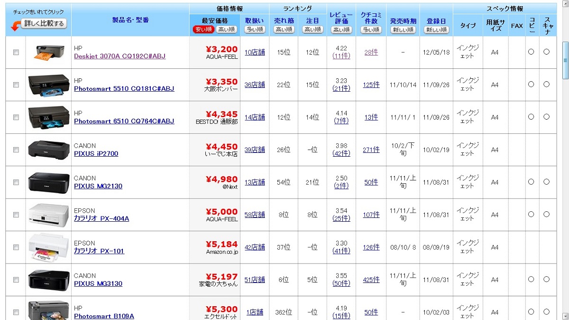Click the Deskjet 3070A printer thumbnail
Screen dimensions: 569x320
(49, 52)
